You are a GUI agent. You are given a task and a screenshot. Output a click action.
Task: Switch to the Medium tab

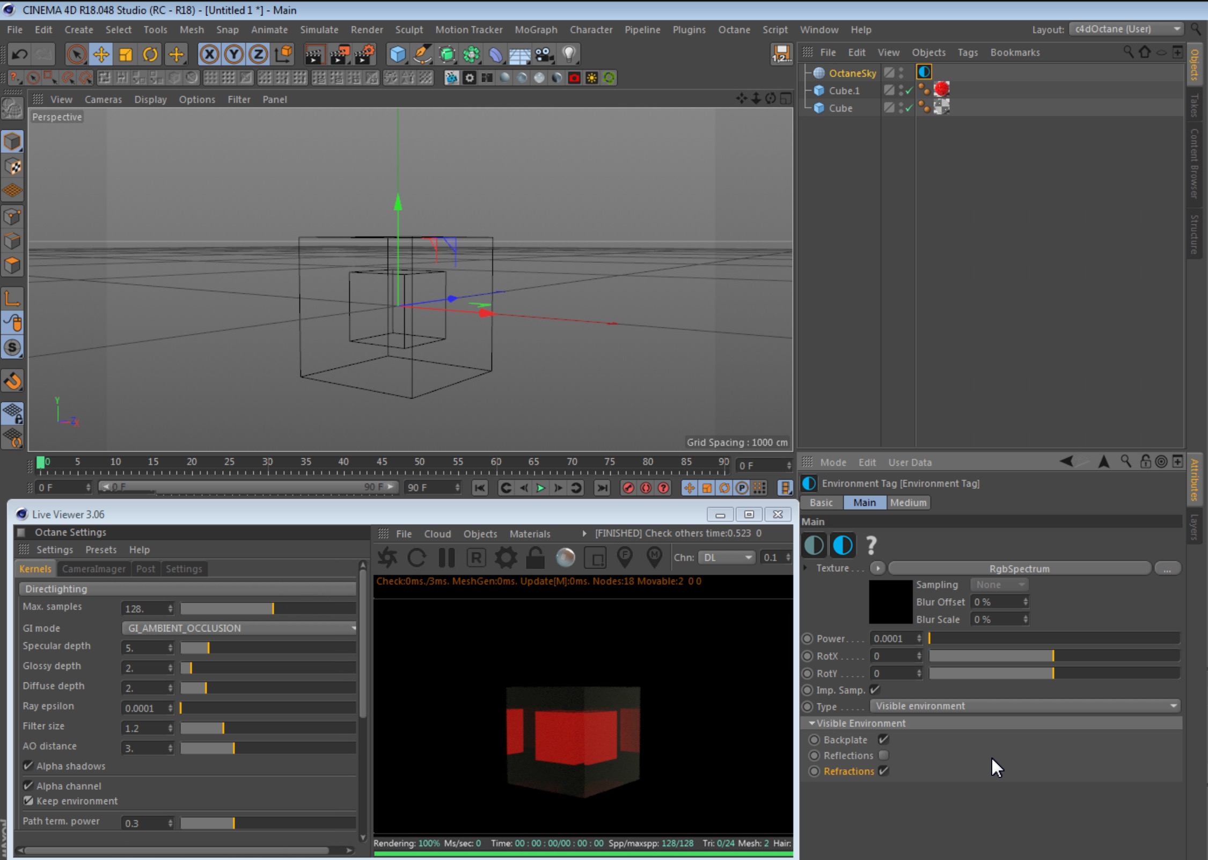coord(907,502)
